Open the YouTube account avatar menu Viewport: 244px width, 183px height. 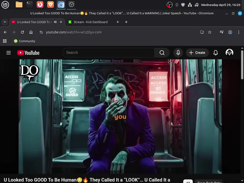(x=229, y=53)
